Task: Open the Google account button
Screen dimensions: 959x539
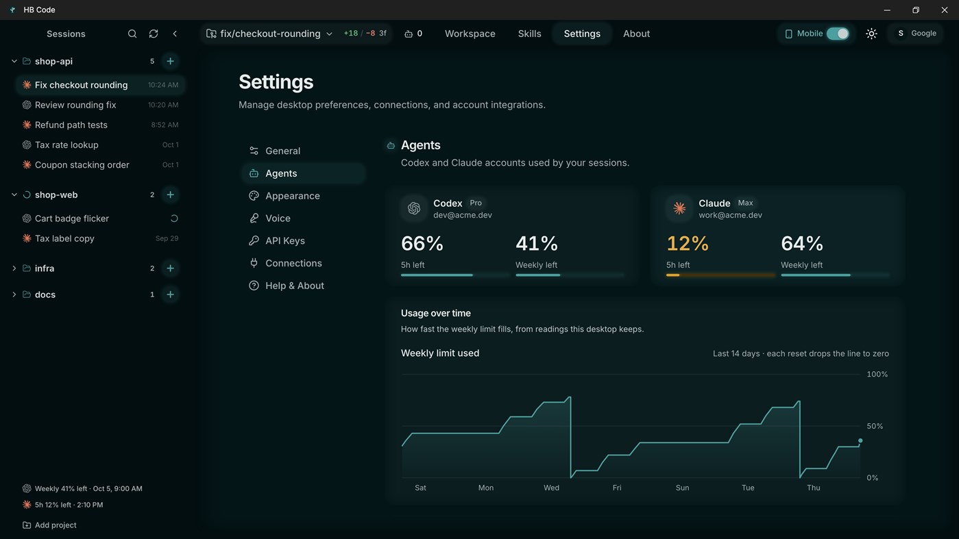Action: [916, 34]
